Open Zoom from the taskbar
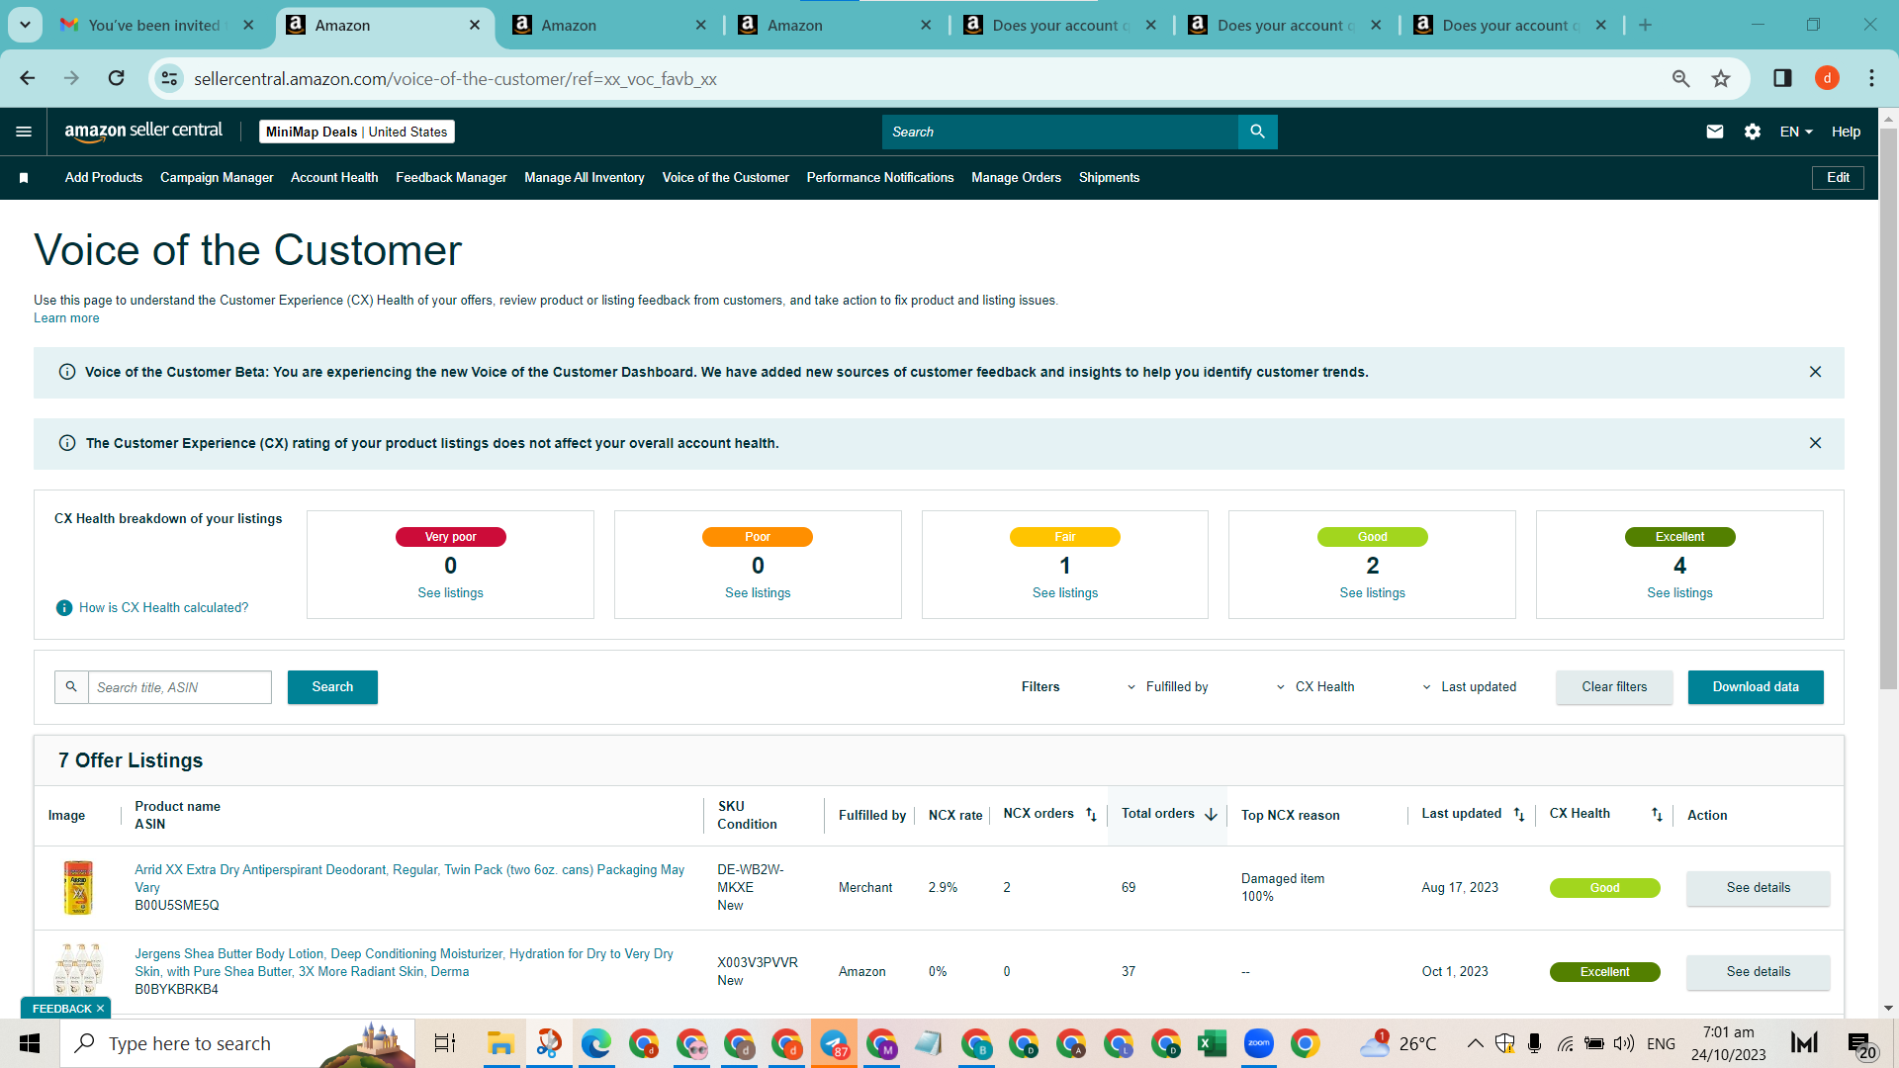 1259,1043
